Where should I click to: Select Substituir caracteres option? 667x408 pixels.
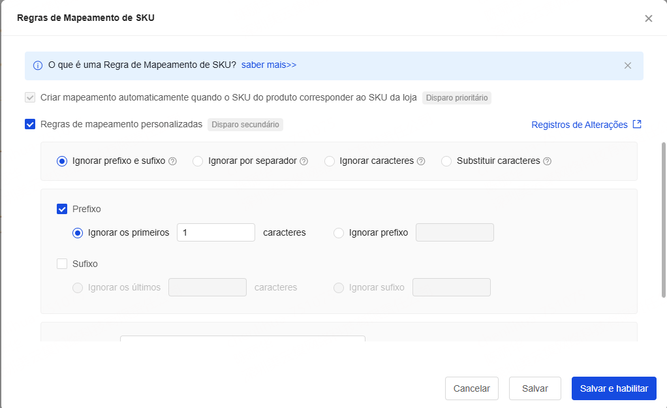pos(446,161)
